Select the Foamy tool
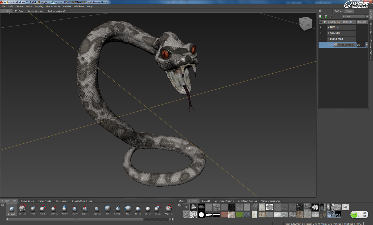373x225 pixels. (x=64, y=209)
